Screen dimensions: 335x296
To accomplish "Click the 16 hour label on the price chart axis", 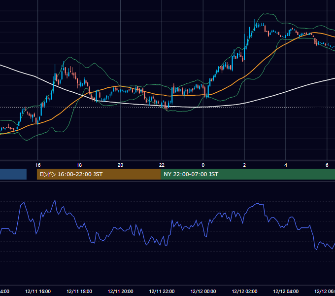I will [x=38, y=165].
